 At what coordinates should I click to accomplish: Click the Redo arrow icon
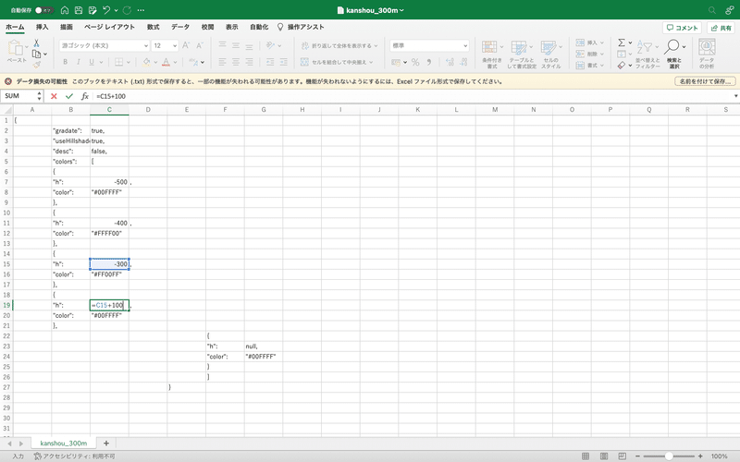point(127,10)
